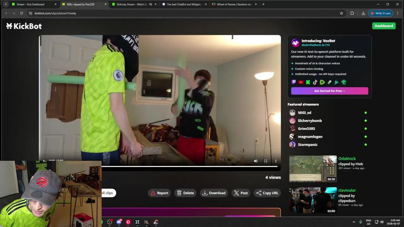Bookmark this page with the star icon
Screen dimensions: 404x227
click(x=342, y=13)
